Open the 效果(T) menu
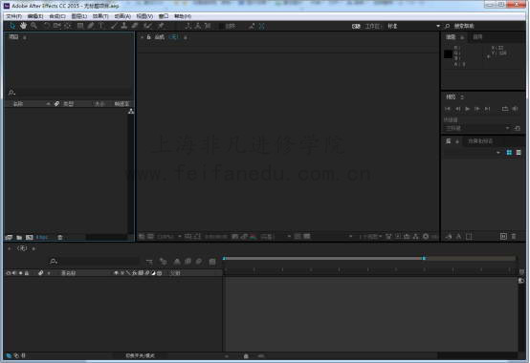Screen dimensions: 530x363 [x=100, y=16]
